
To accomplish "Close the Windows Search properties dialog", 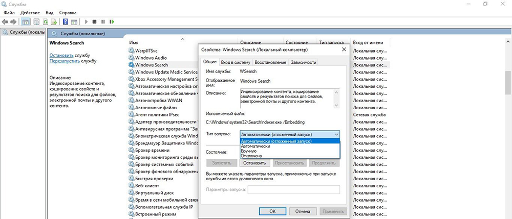I will [x=344, y=50].
